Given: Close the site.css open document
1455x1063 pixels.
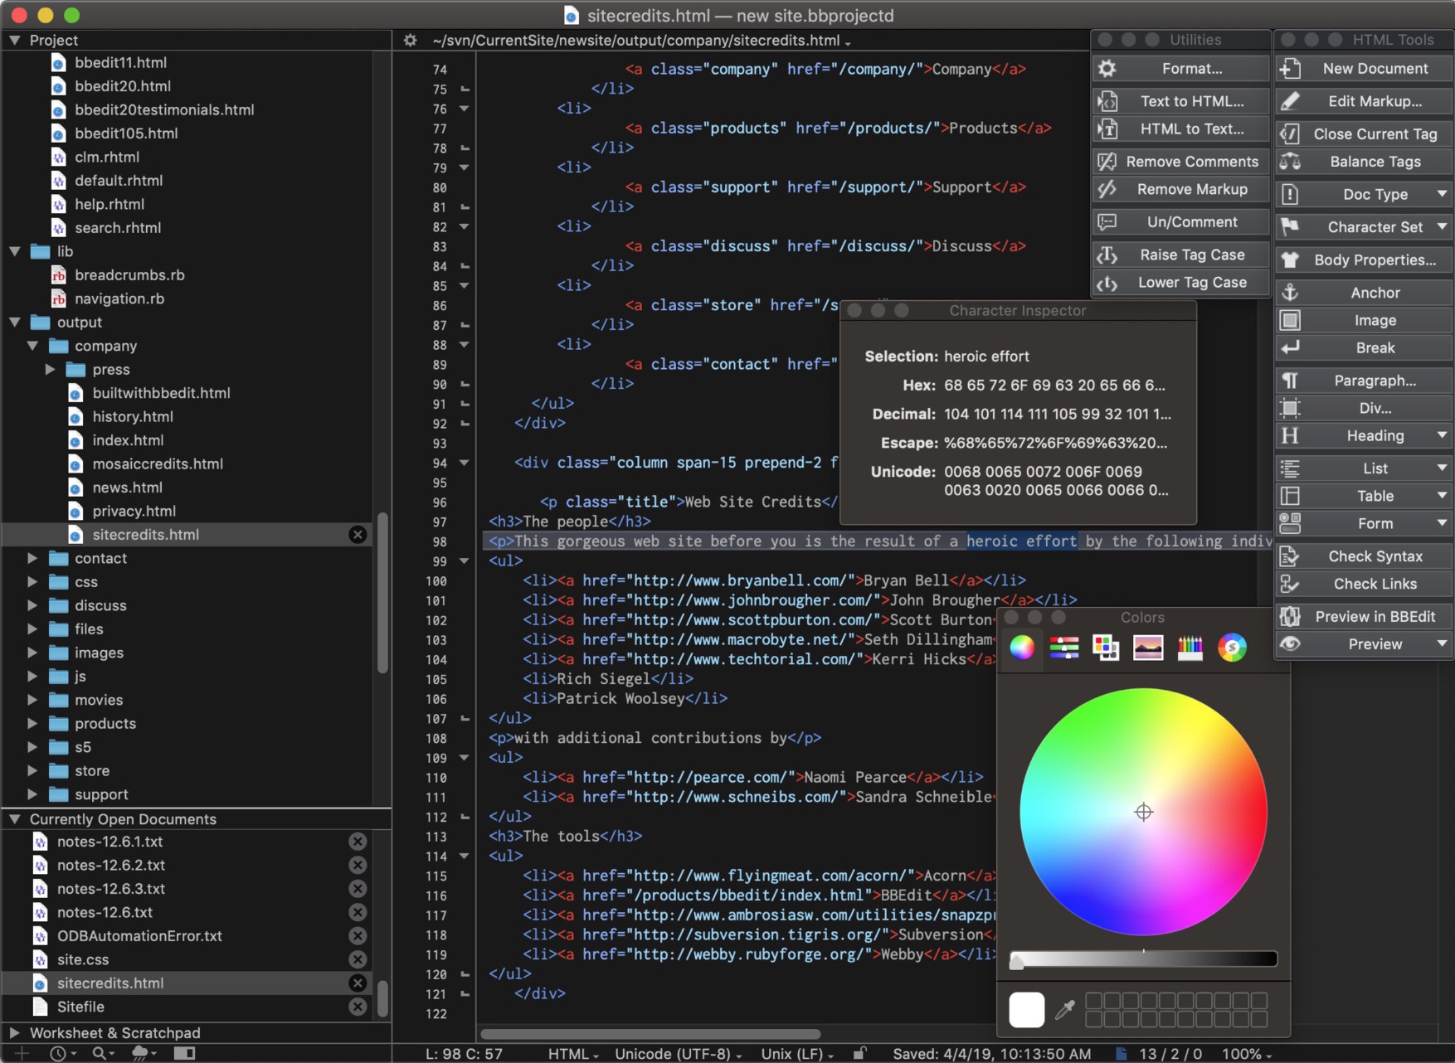Looking at the screenshot, I should point(358,959).
